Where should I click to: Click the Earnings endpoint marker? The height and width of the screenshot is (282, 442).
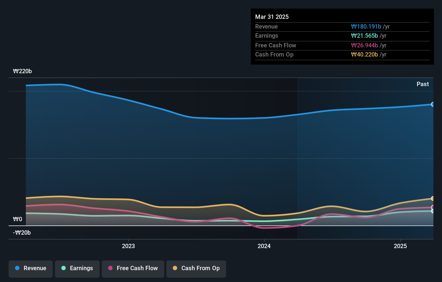433,211
